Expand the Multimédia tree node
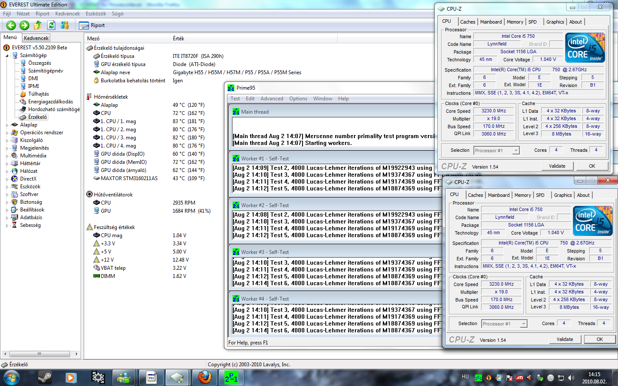 click(7, 156)
